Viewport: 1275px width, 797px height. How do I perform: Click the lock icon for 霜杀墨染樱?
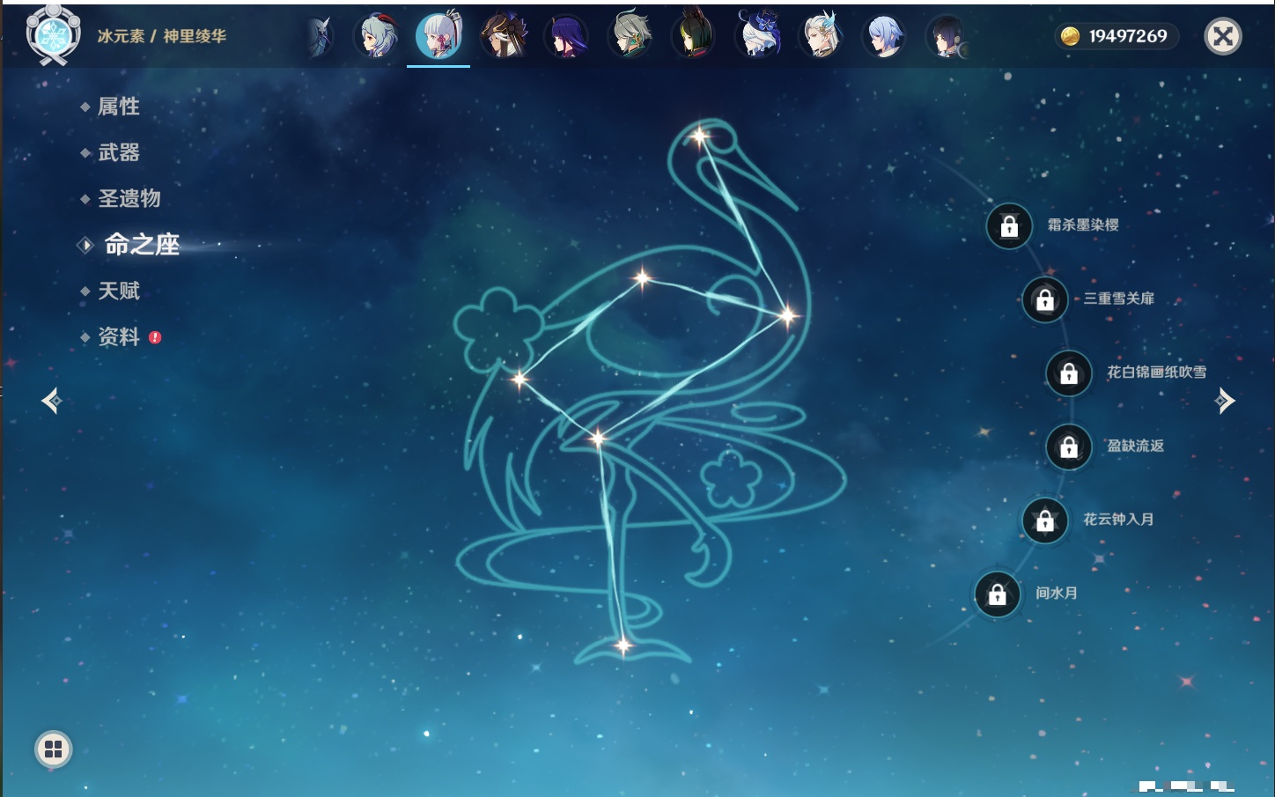(1009, 226)
